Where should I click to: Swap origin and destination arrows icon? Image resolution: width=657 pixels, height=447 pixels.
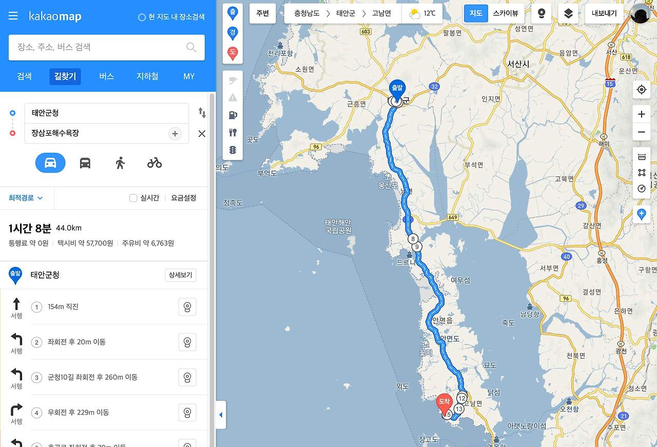coord(202,113)
